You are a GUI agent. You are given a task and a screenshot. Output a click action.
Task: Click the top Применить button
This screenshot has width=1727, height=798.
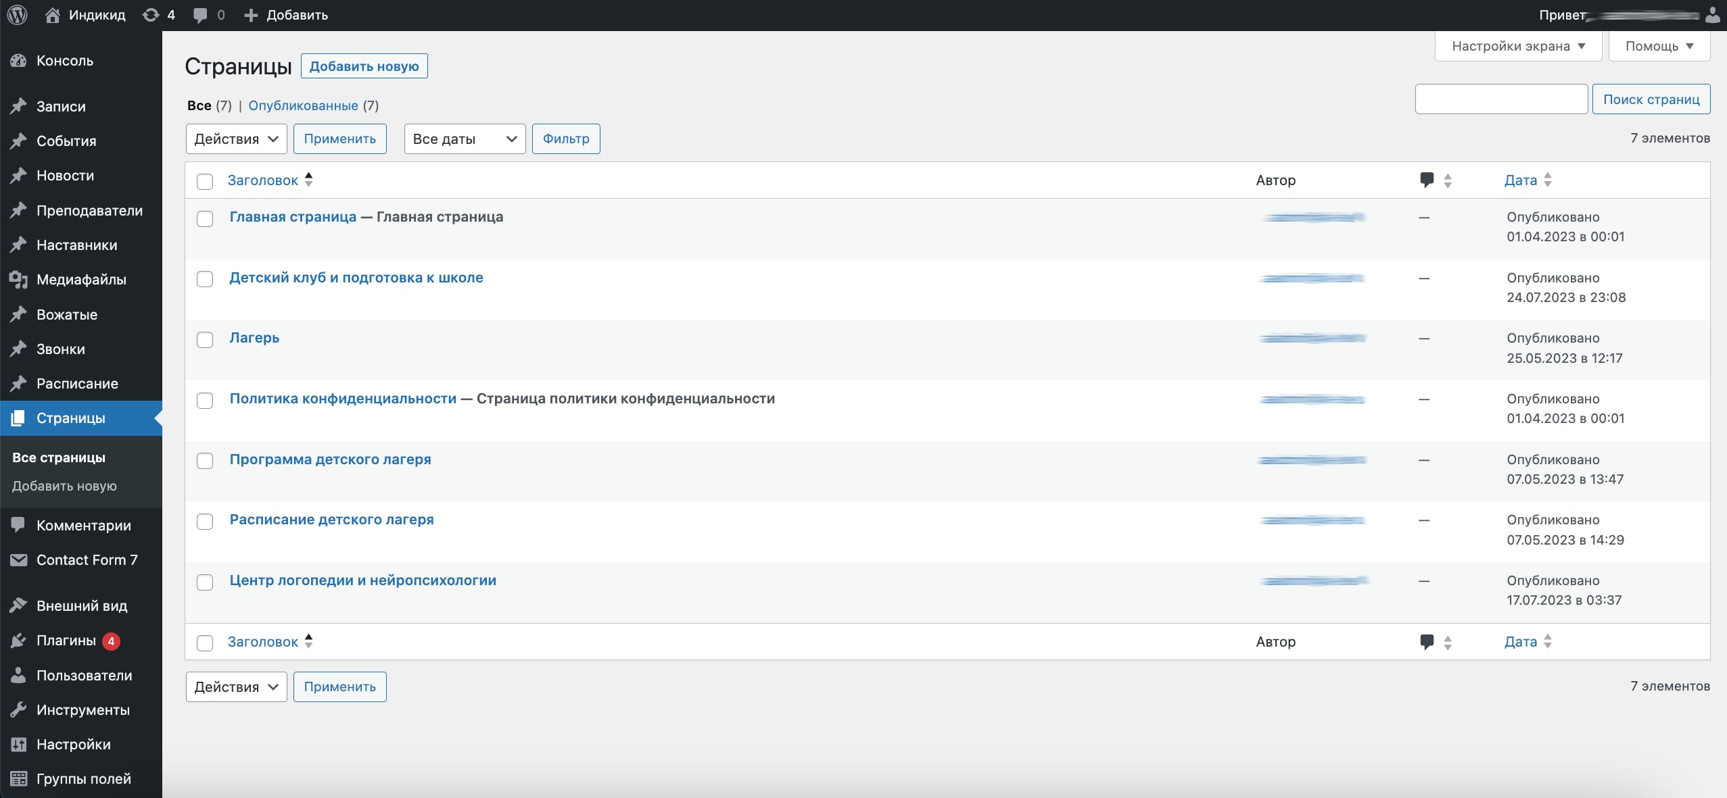tap(339, 139)
